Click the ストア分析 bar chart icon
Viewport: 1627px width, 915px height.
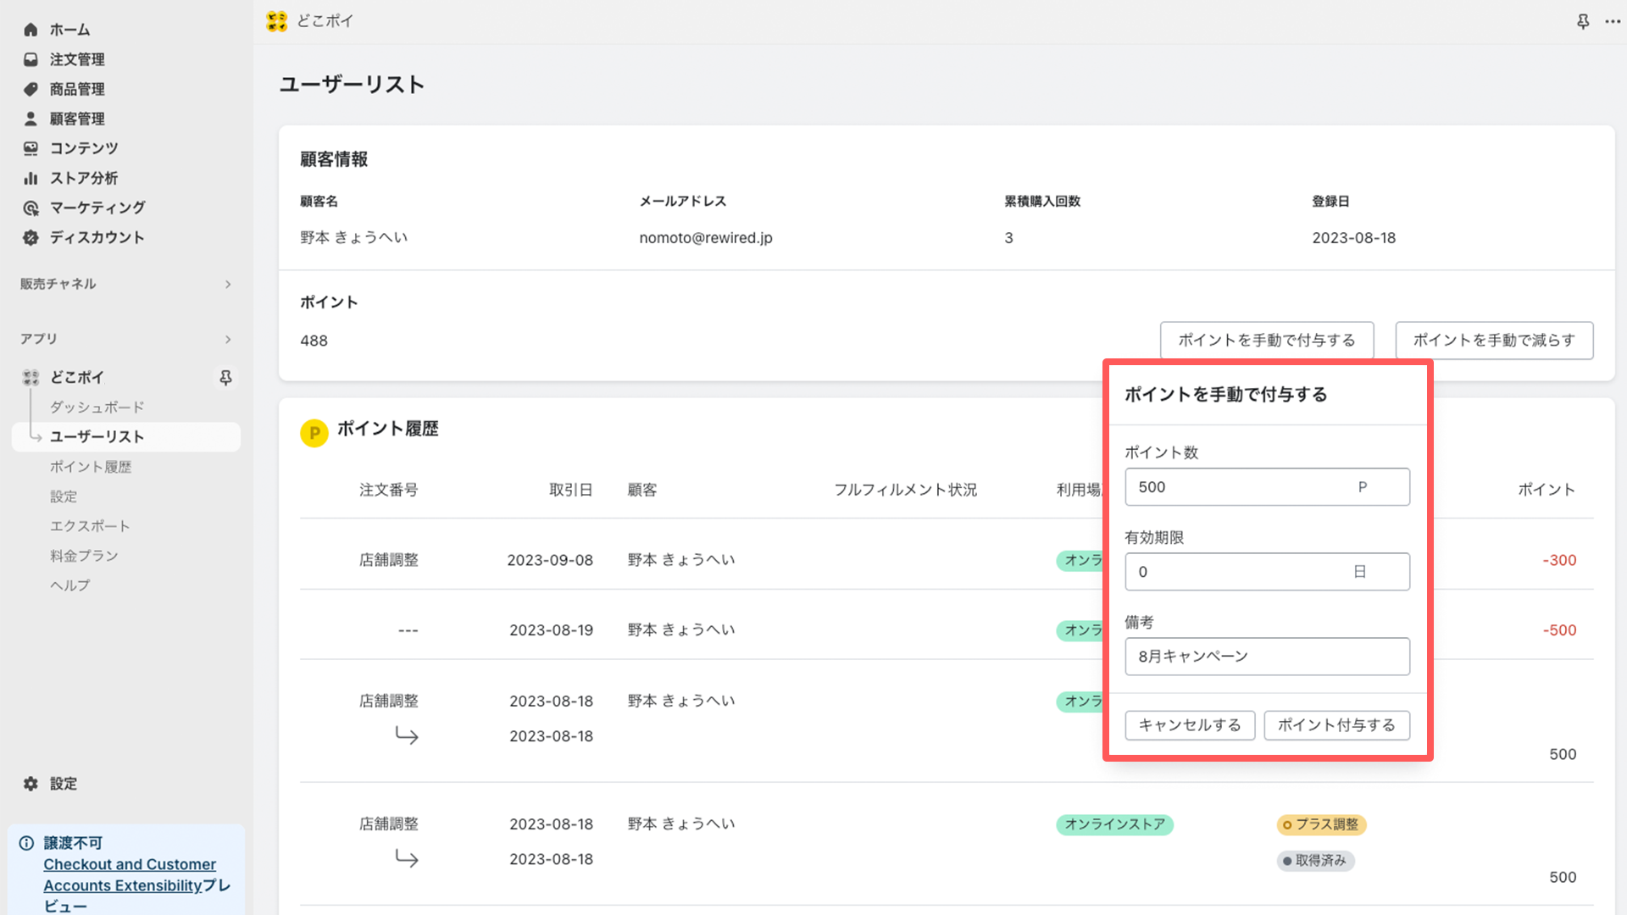(31, 178)
